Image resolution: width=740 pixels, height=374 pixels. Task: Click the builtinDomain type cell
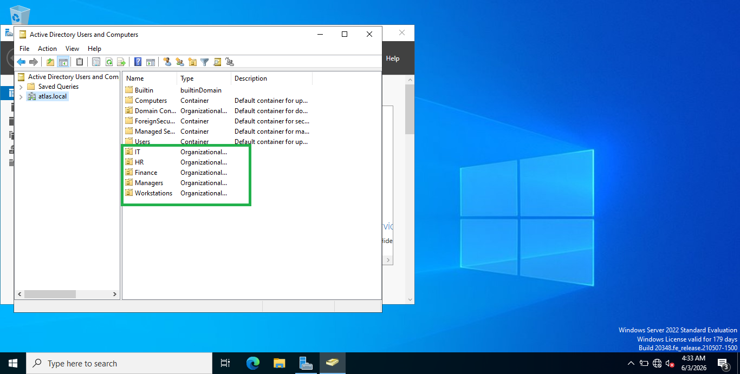pos(201,90)
